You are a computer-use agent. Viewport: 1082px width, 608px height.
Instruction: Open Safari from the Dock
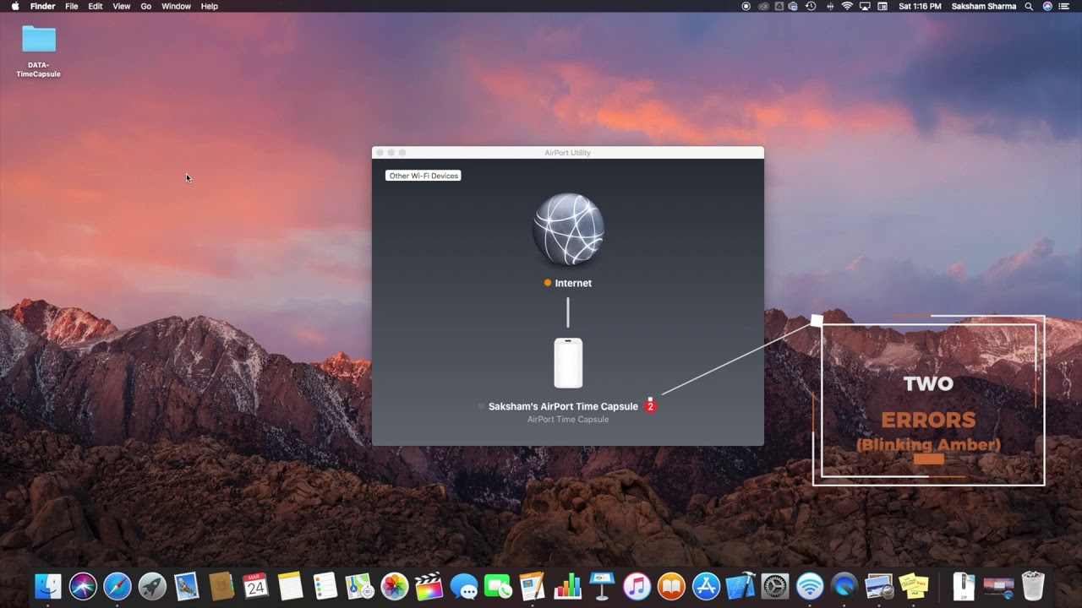tap(117, 586)
